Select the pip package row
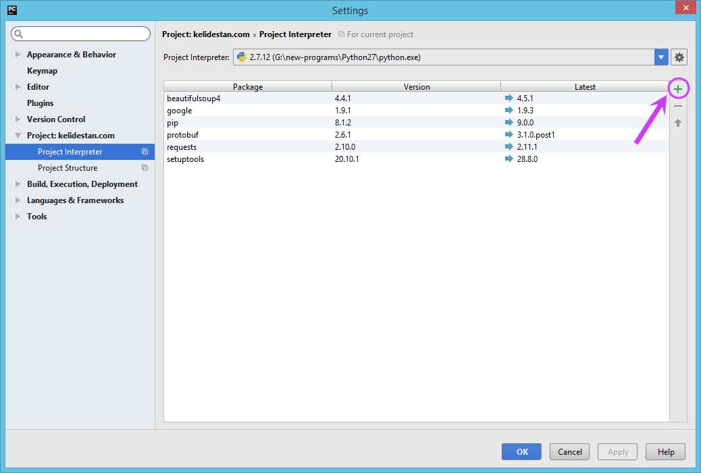The image size is (701, 473). 416,122
